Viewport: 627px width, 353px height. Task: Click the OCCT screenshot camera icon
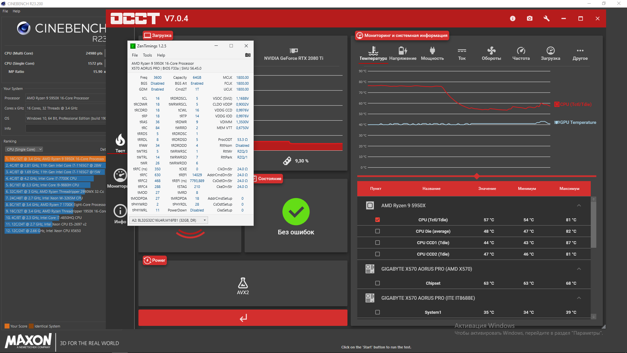point(530,19)
